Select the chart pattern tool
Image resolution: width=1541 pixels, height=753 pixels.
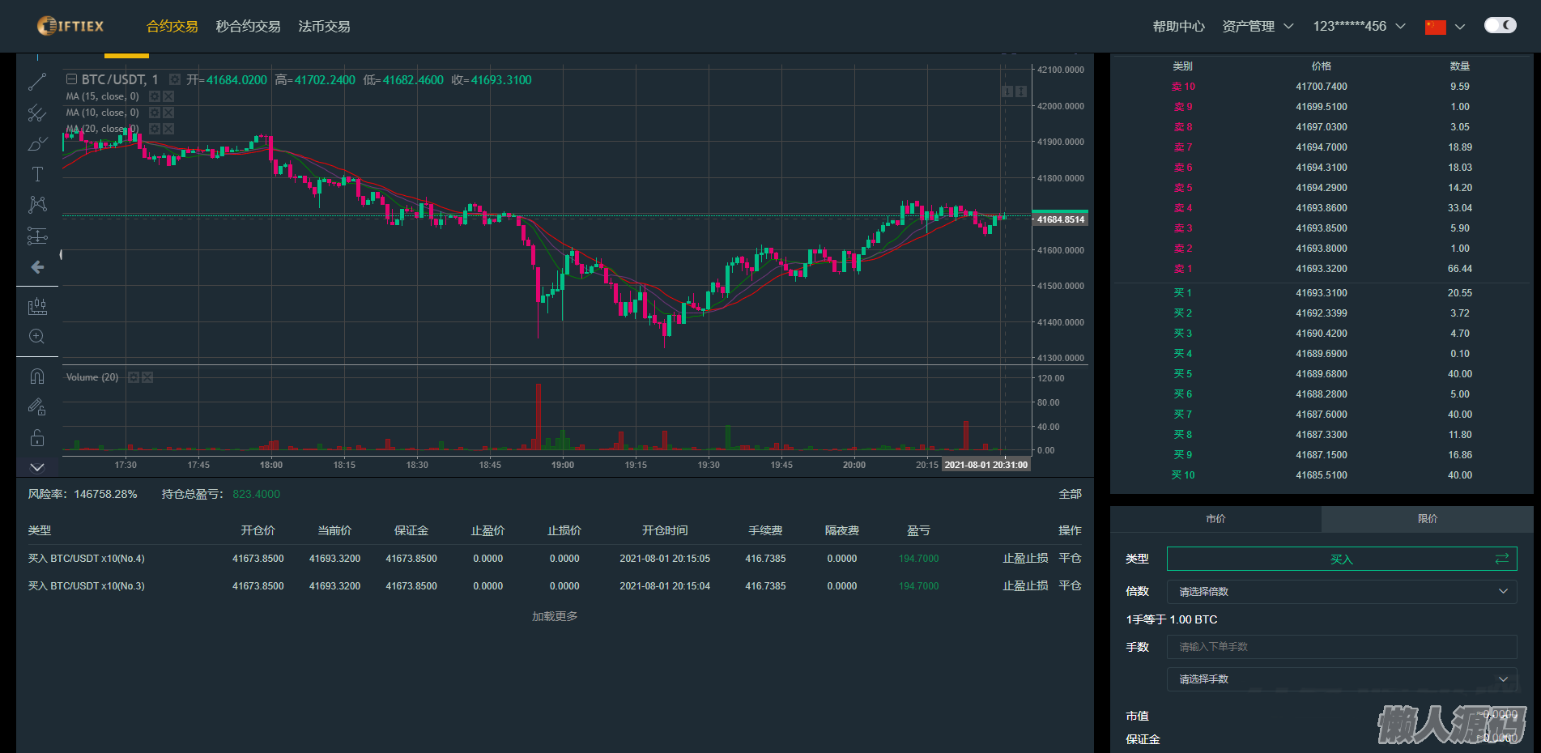point(37,205)
